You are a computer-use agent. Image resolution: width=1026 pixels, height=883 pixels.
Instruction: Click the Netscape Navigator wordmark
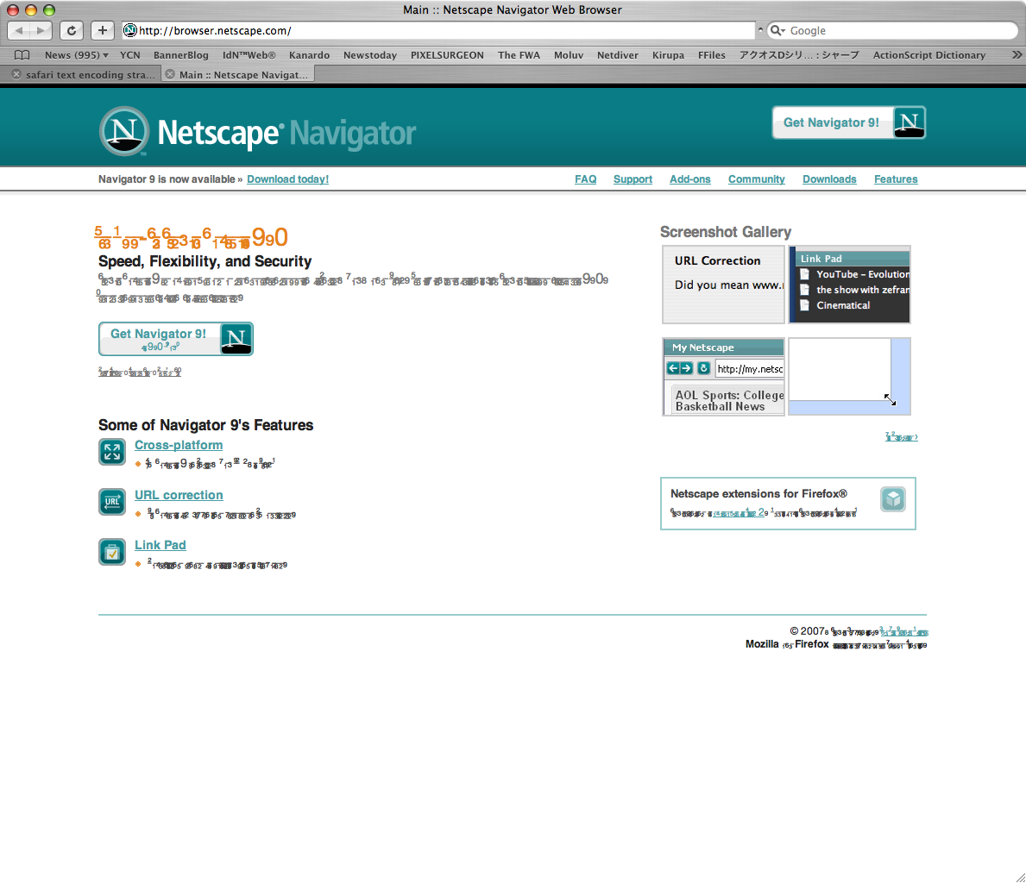(286, 133)
